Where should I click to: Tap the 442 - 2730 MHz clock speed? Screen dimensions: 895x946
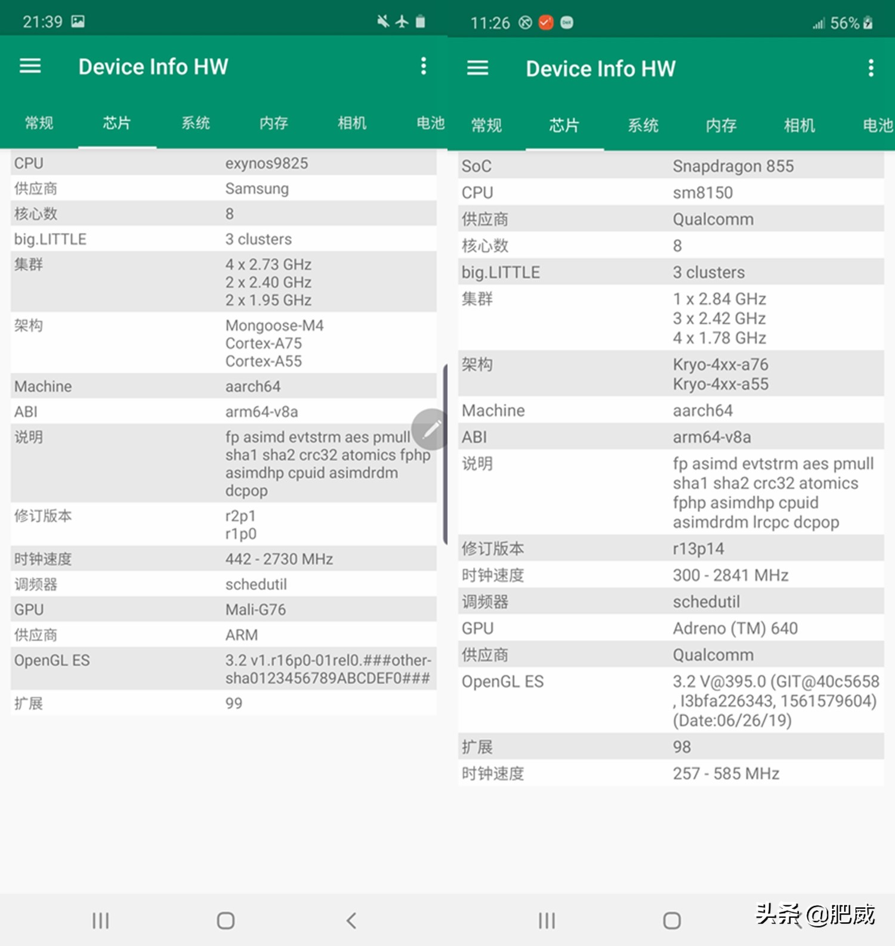click(279, 559)
